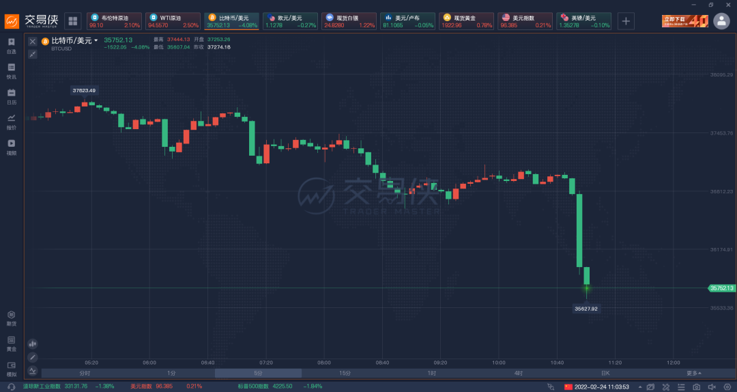Switch to 英镑/美元 tab
Screen dimensions: 737x392
coord(583,21)
